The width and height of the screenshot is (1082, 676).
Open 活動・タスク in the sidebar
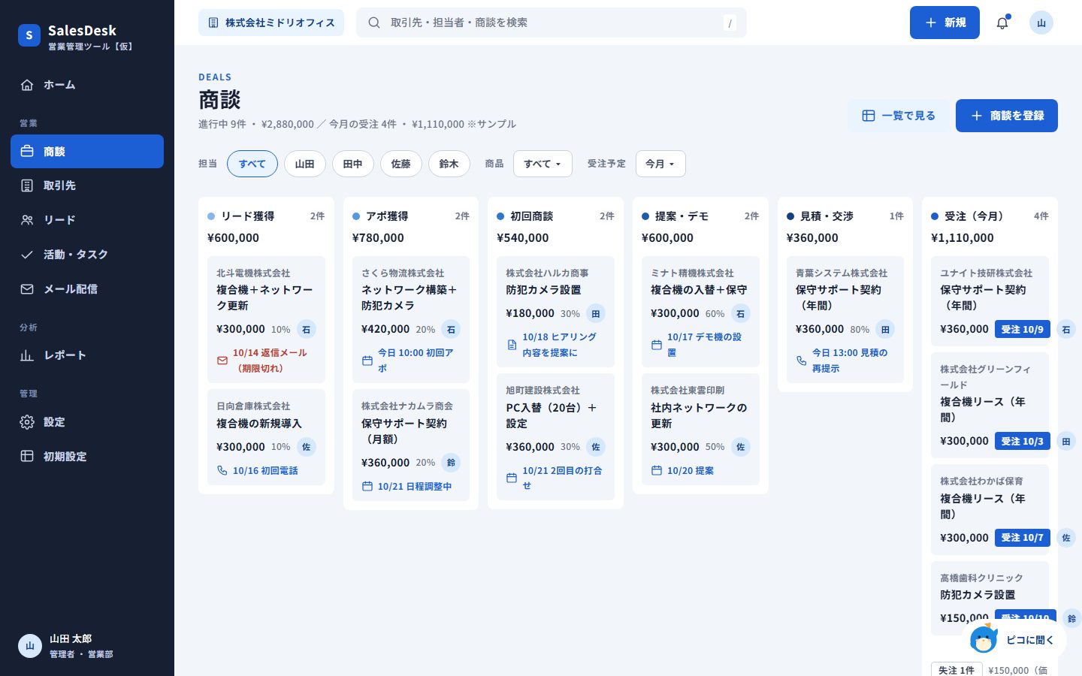point(87,255)
